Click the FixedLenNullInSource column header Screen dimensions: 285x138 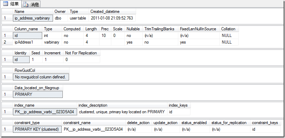(199, 29)
